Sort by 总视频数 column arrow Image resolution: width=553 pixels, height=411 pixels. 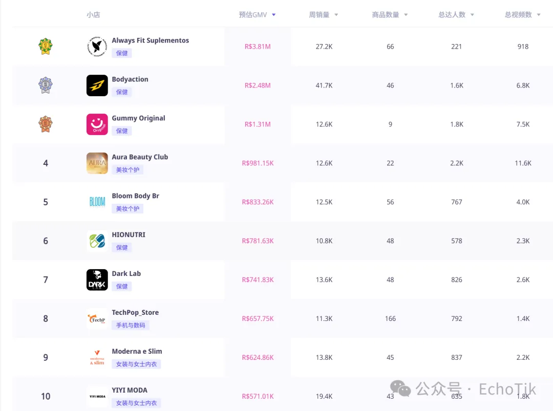[x=539, y=15]
